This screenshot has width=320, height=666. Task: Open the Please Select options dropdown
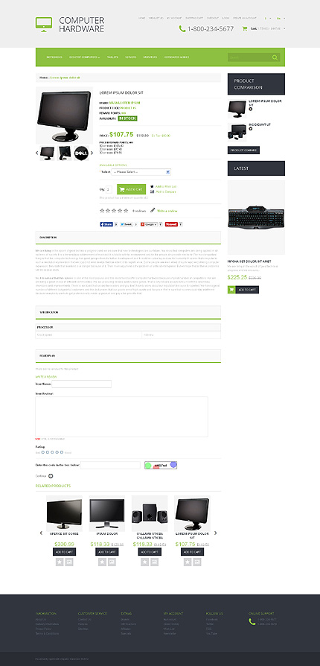click(x=141, y=172)
